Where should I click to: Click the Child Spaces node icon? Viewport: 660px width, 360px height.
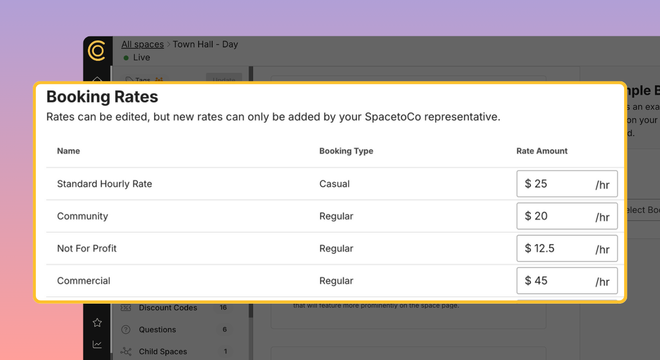click(x=126, y=352)
